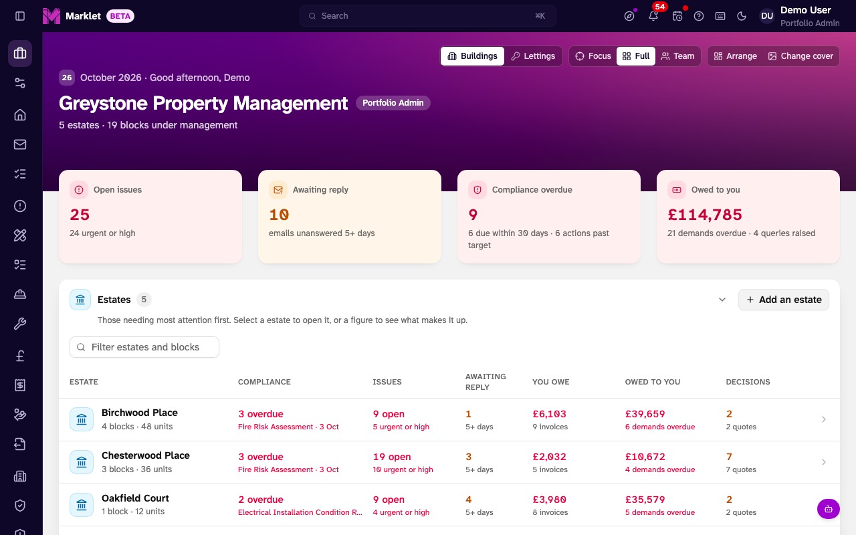Open keyboard shortcuts icon
This screenshot has width=856, height=535.
pos(720,16)
